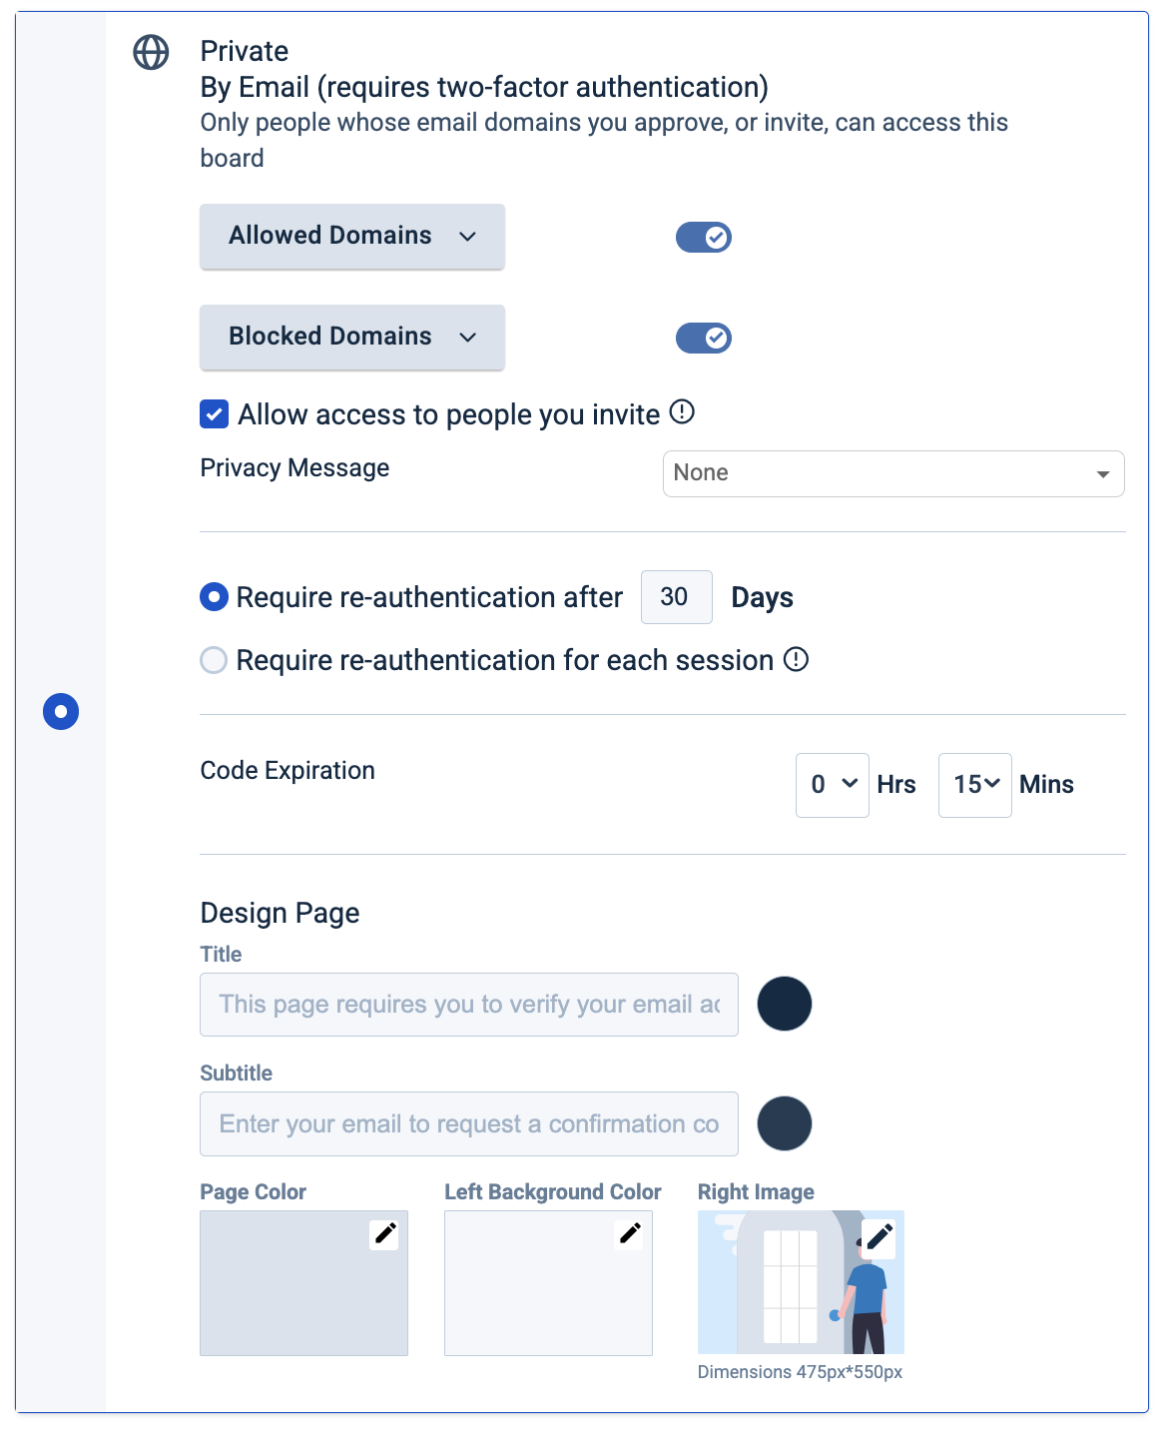
Task: Edit Page Color with the pencil icon
Action: pos(385,1234)
